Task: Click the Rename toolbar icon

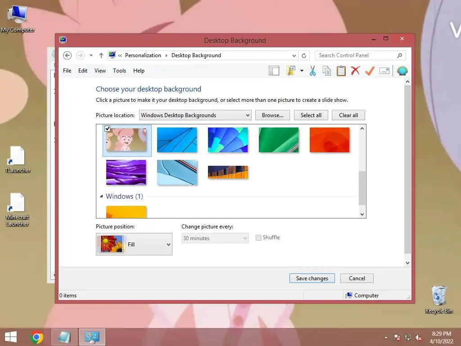Action: [384, 71]
